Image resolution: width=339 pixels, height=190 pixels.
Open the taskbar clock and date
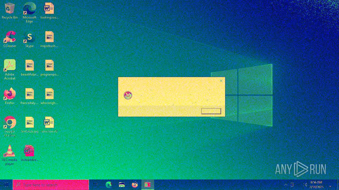click(x=316, y=185)
